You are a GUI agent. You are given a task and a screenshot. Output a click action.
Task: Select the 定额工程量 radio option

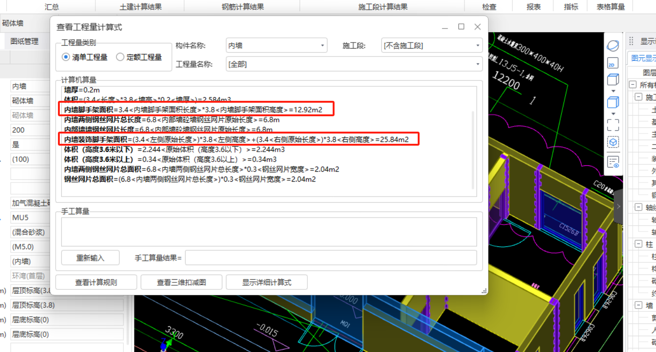(139, 57)
